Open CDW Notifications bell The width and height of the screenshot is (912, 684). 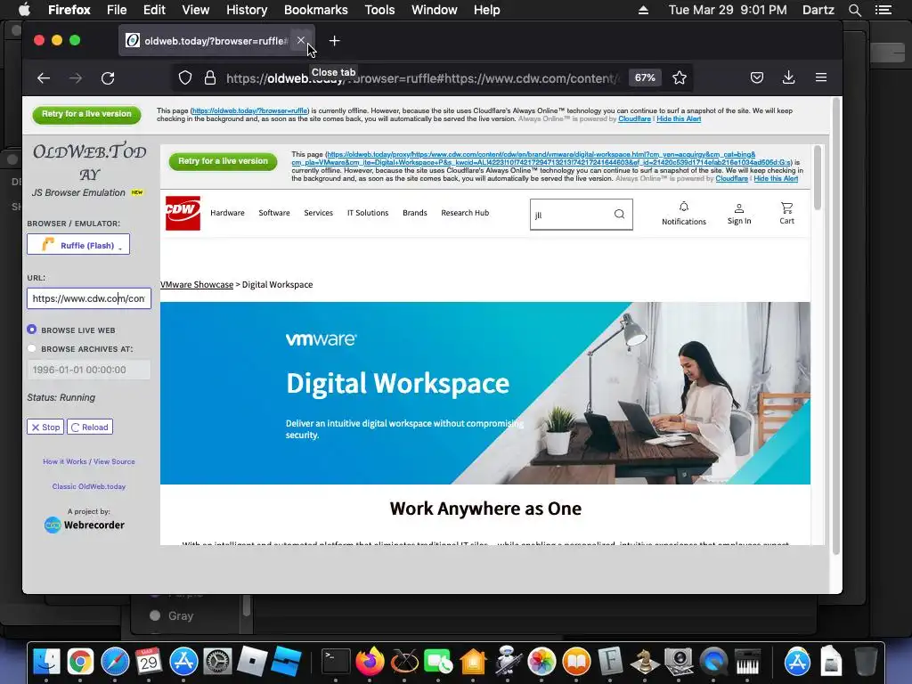[x=684, y=214]
